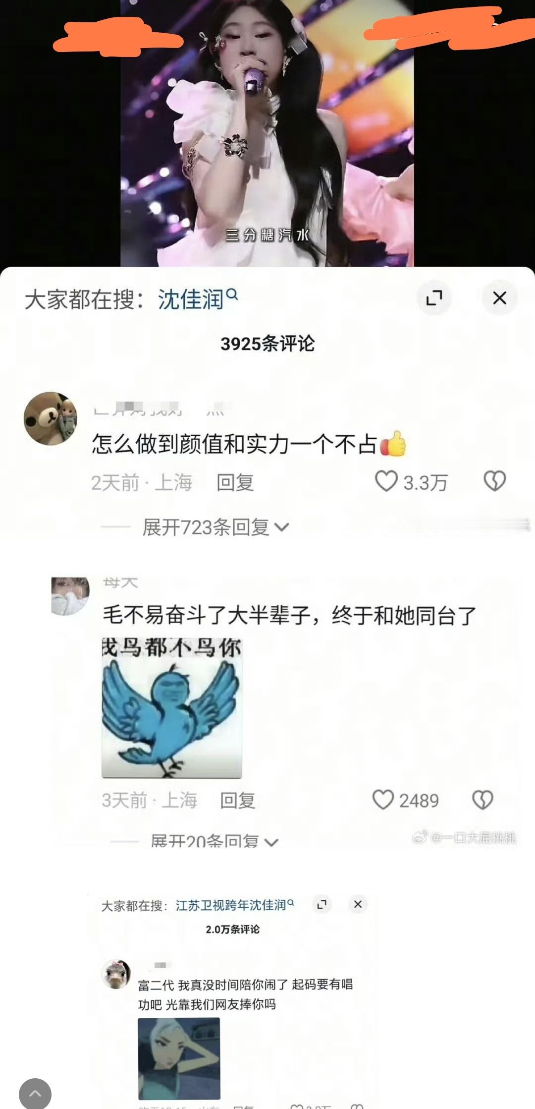The image size is (535, 1109).
Task: Dislike the comment with 3.3万 likes
Action: click(494, 481)
